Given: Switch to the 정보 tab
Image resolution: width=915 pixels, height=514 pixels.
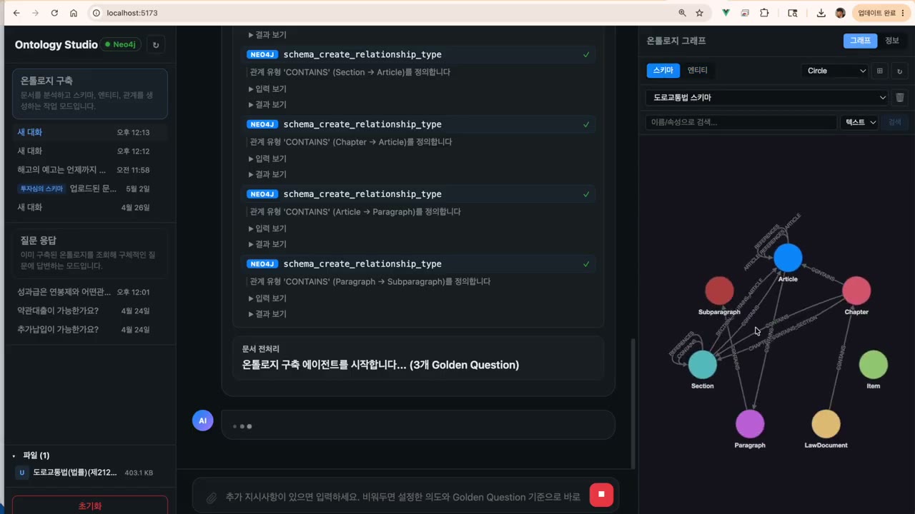Looking at the screenshot, I should [892, 41].
